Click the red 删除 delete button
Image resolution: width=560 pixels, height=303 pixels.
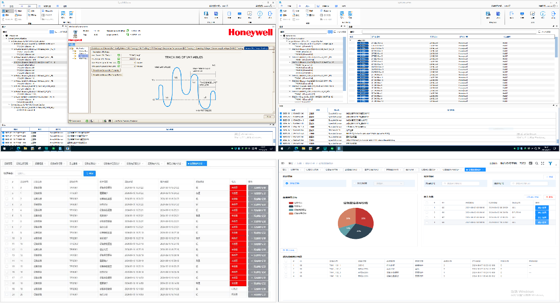(x=549, y=197)
